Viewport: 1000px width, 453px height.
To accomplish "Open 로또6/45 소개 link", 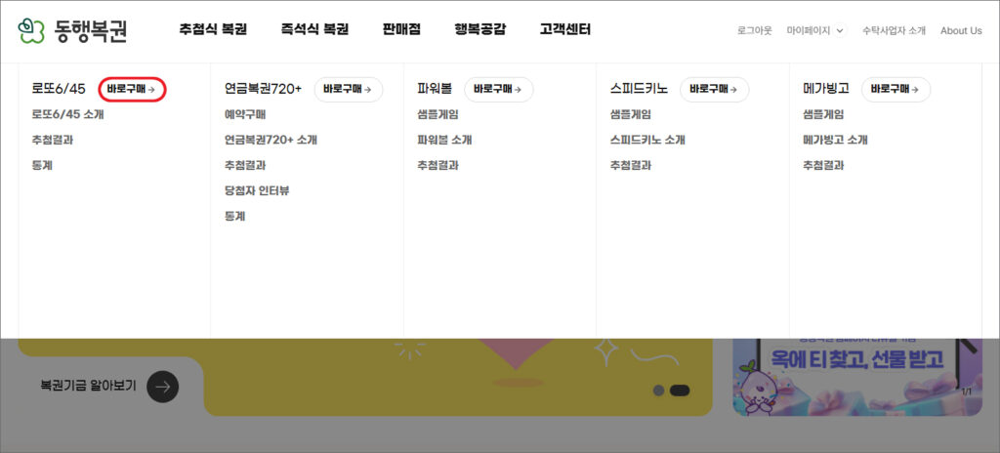I will click(67, 114).
